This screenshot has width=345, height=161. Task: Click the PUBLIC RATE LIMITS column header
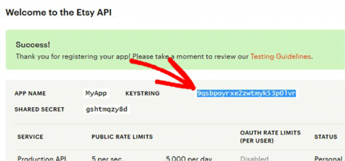click(122, 137)
